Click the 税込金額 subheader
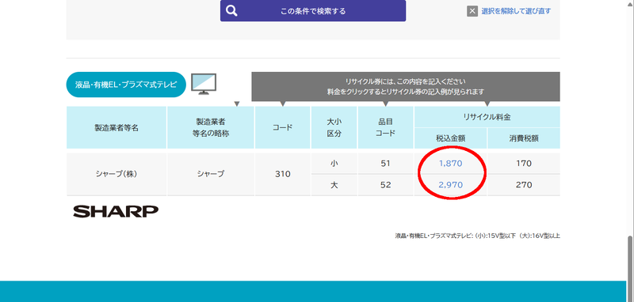The height and width of the screenshot is (302, 634). [450, 138]
